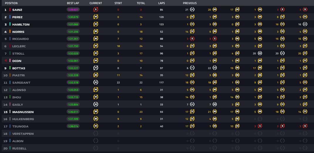Click Bottas's previous hard tyre with 22 laps
This screenshot has height=153, width=314.
point(215,68)
